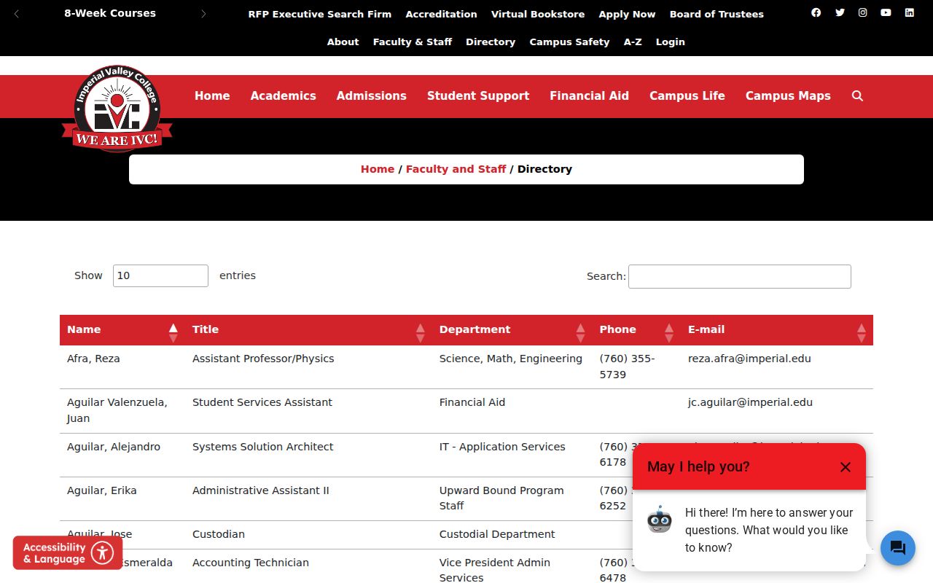Sort table by Title column
Viewport: 933px width, 583px height.
coord(308,330)
